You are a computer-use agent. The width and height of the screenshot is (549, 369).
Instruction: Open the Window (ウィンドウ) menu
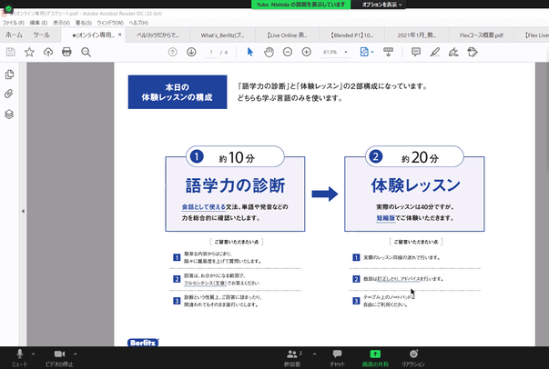tap(110, 23)
